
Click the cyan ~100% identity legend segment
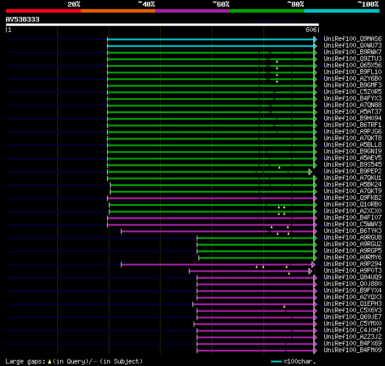click(342, 11)
